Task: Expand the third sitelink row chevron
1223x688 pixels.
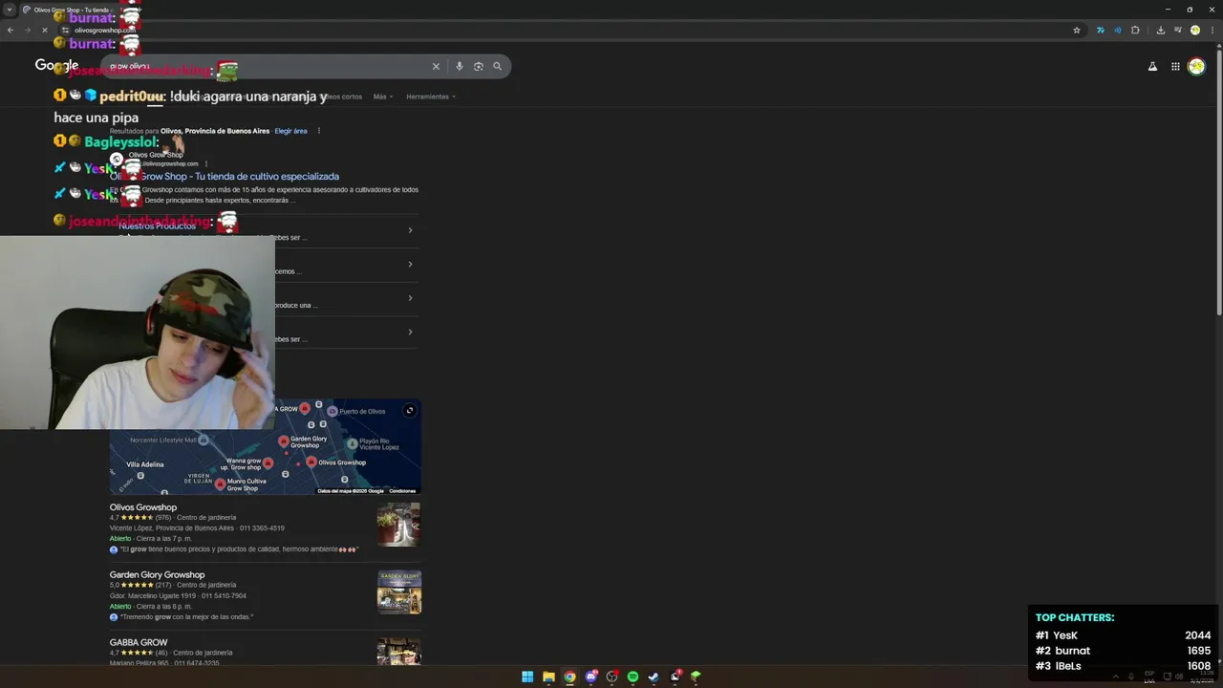Action: pyautogui.click(x=410, y=298)
